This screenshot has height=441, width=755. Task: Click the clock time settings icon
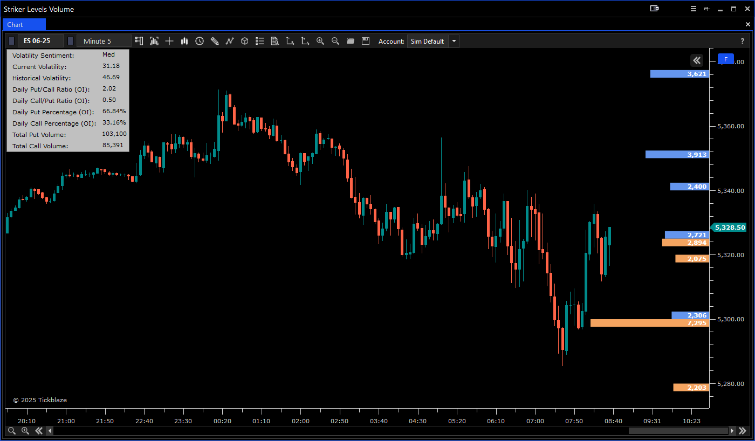200,41
